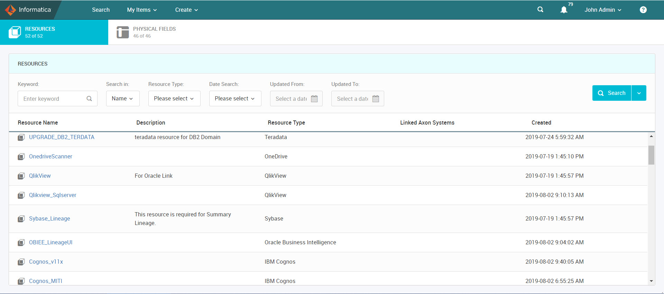The width and height of the screenshot is (664, 294).
Task: Open the global search magnifier icon
Action: click(x=540, y=10)
